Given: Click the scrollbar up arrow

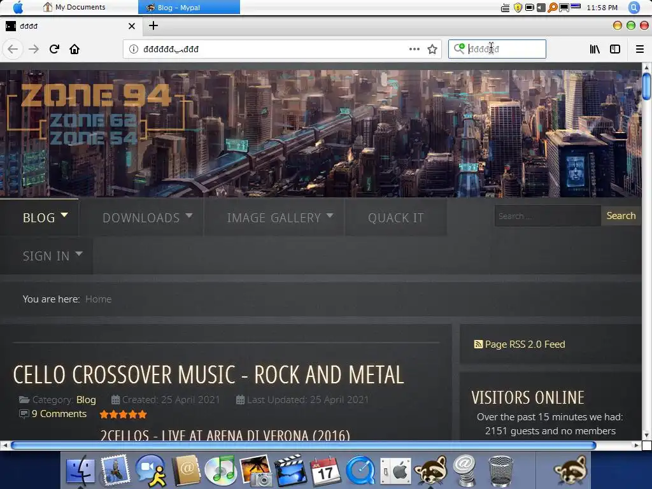Looking at the screenshot, I should pyautogui.click(x=647, y=67).
